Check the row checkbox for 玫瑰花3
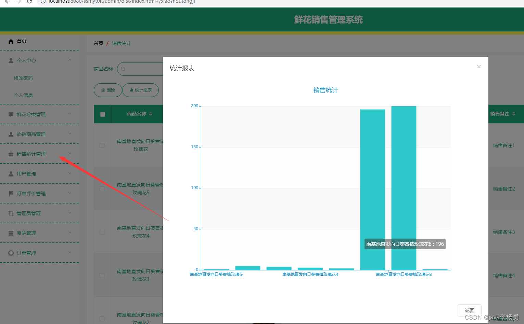Screen dimensions: 524x324 coord(102,276)
